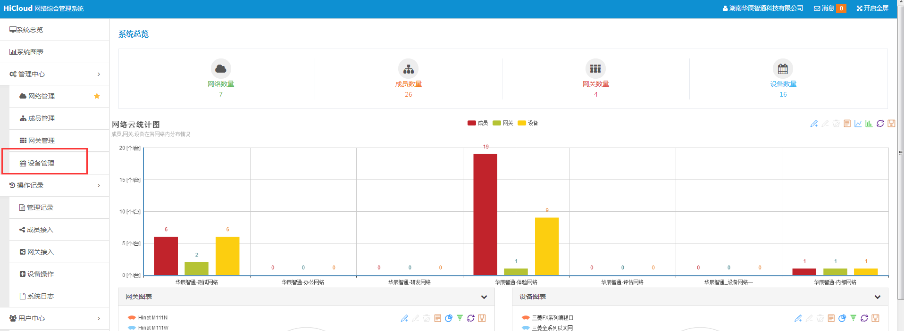Collapse the 管理中心 sidebar section

point(54,74)
